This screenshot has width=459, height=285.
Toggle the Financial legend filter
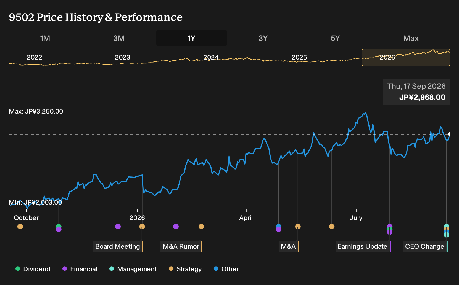tap(80, 269)
